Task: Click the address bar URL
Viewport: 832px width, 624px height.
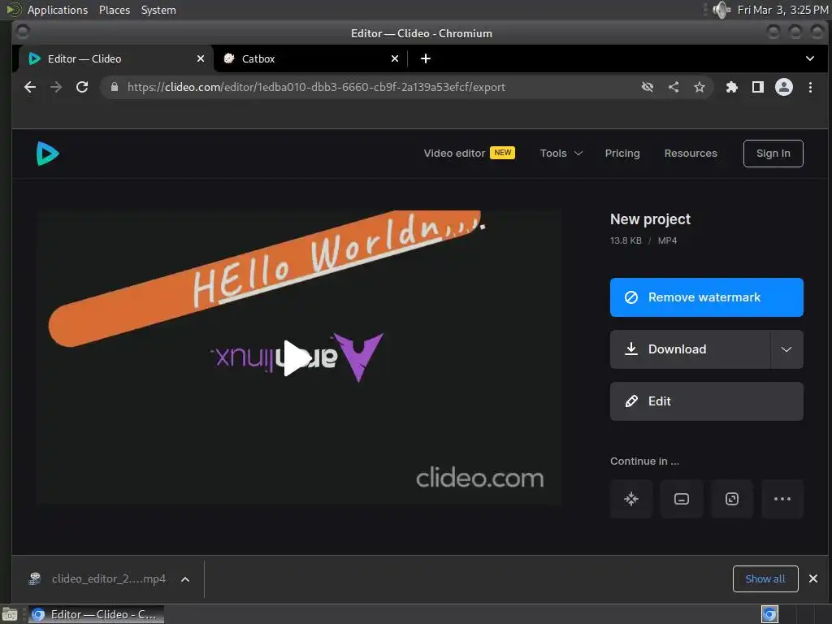Action: pos(316,87)
